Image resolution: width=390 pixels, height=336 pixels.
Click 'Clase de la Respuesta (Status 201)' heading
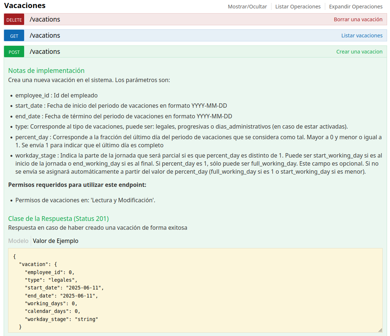(x=58, y=219)
